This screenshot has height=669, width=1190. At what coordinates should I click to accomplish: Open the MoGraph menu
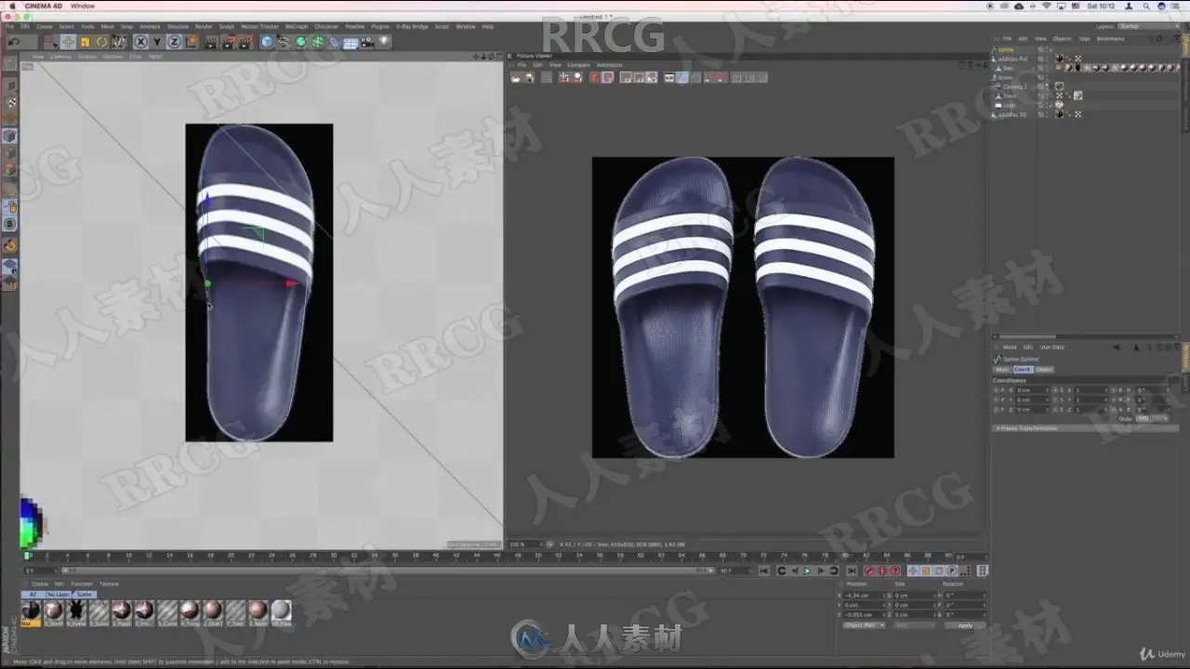click(297, 26)
